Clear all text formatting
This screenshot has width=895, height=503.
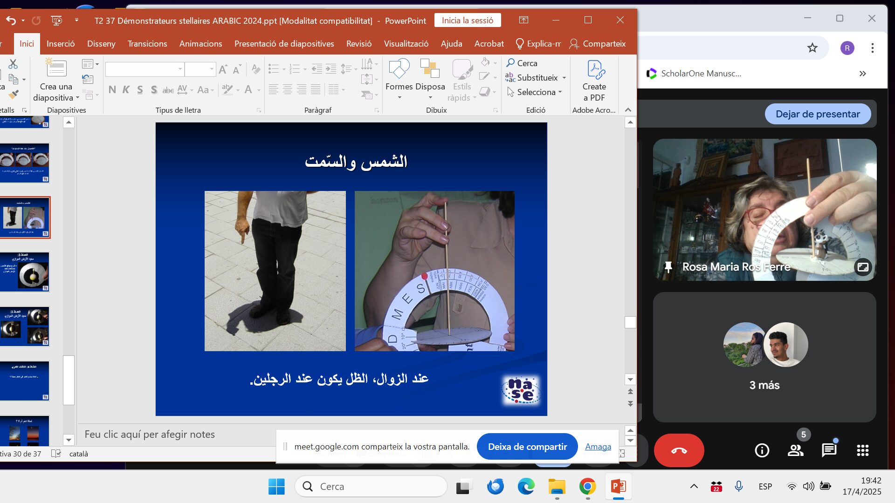point(256,69)
